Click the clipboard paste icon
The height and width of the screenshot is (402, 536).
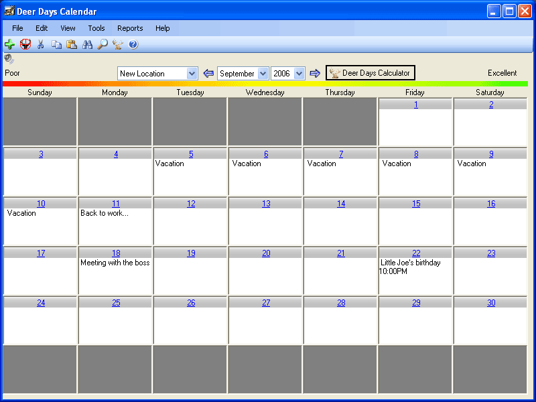pos(72,44)
